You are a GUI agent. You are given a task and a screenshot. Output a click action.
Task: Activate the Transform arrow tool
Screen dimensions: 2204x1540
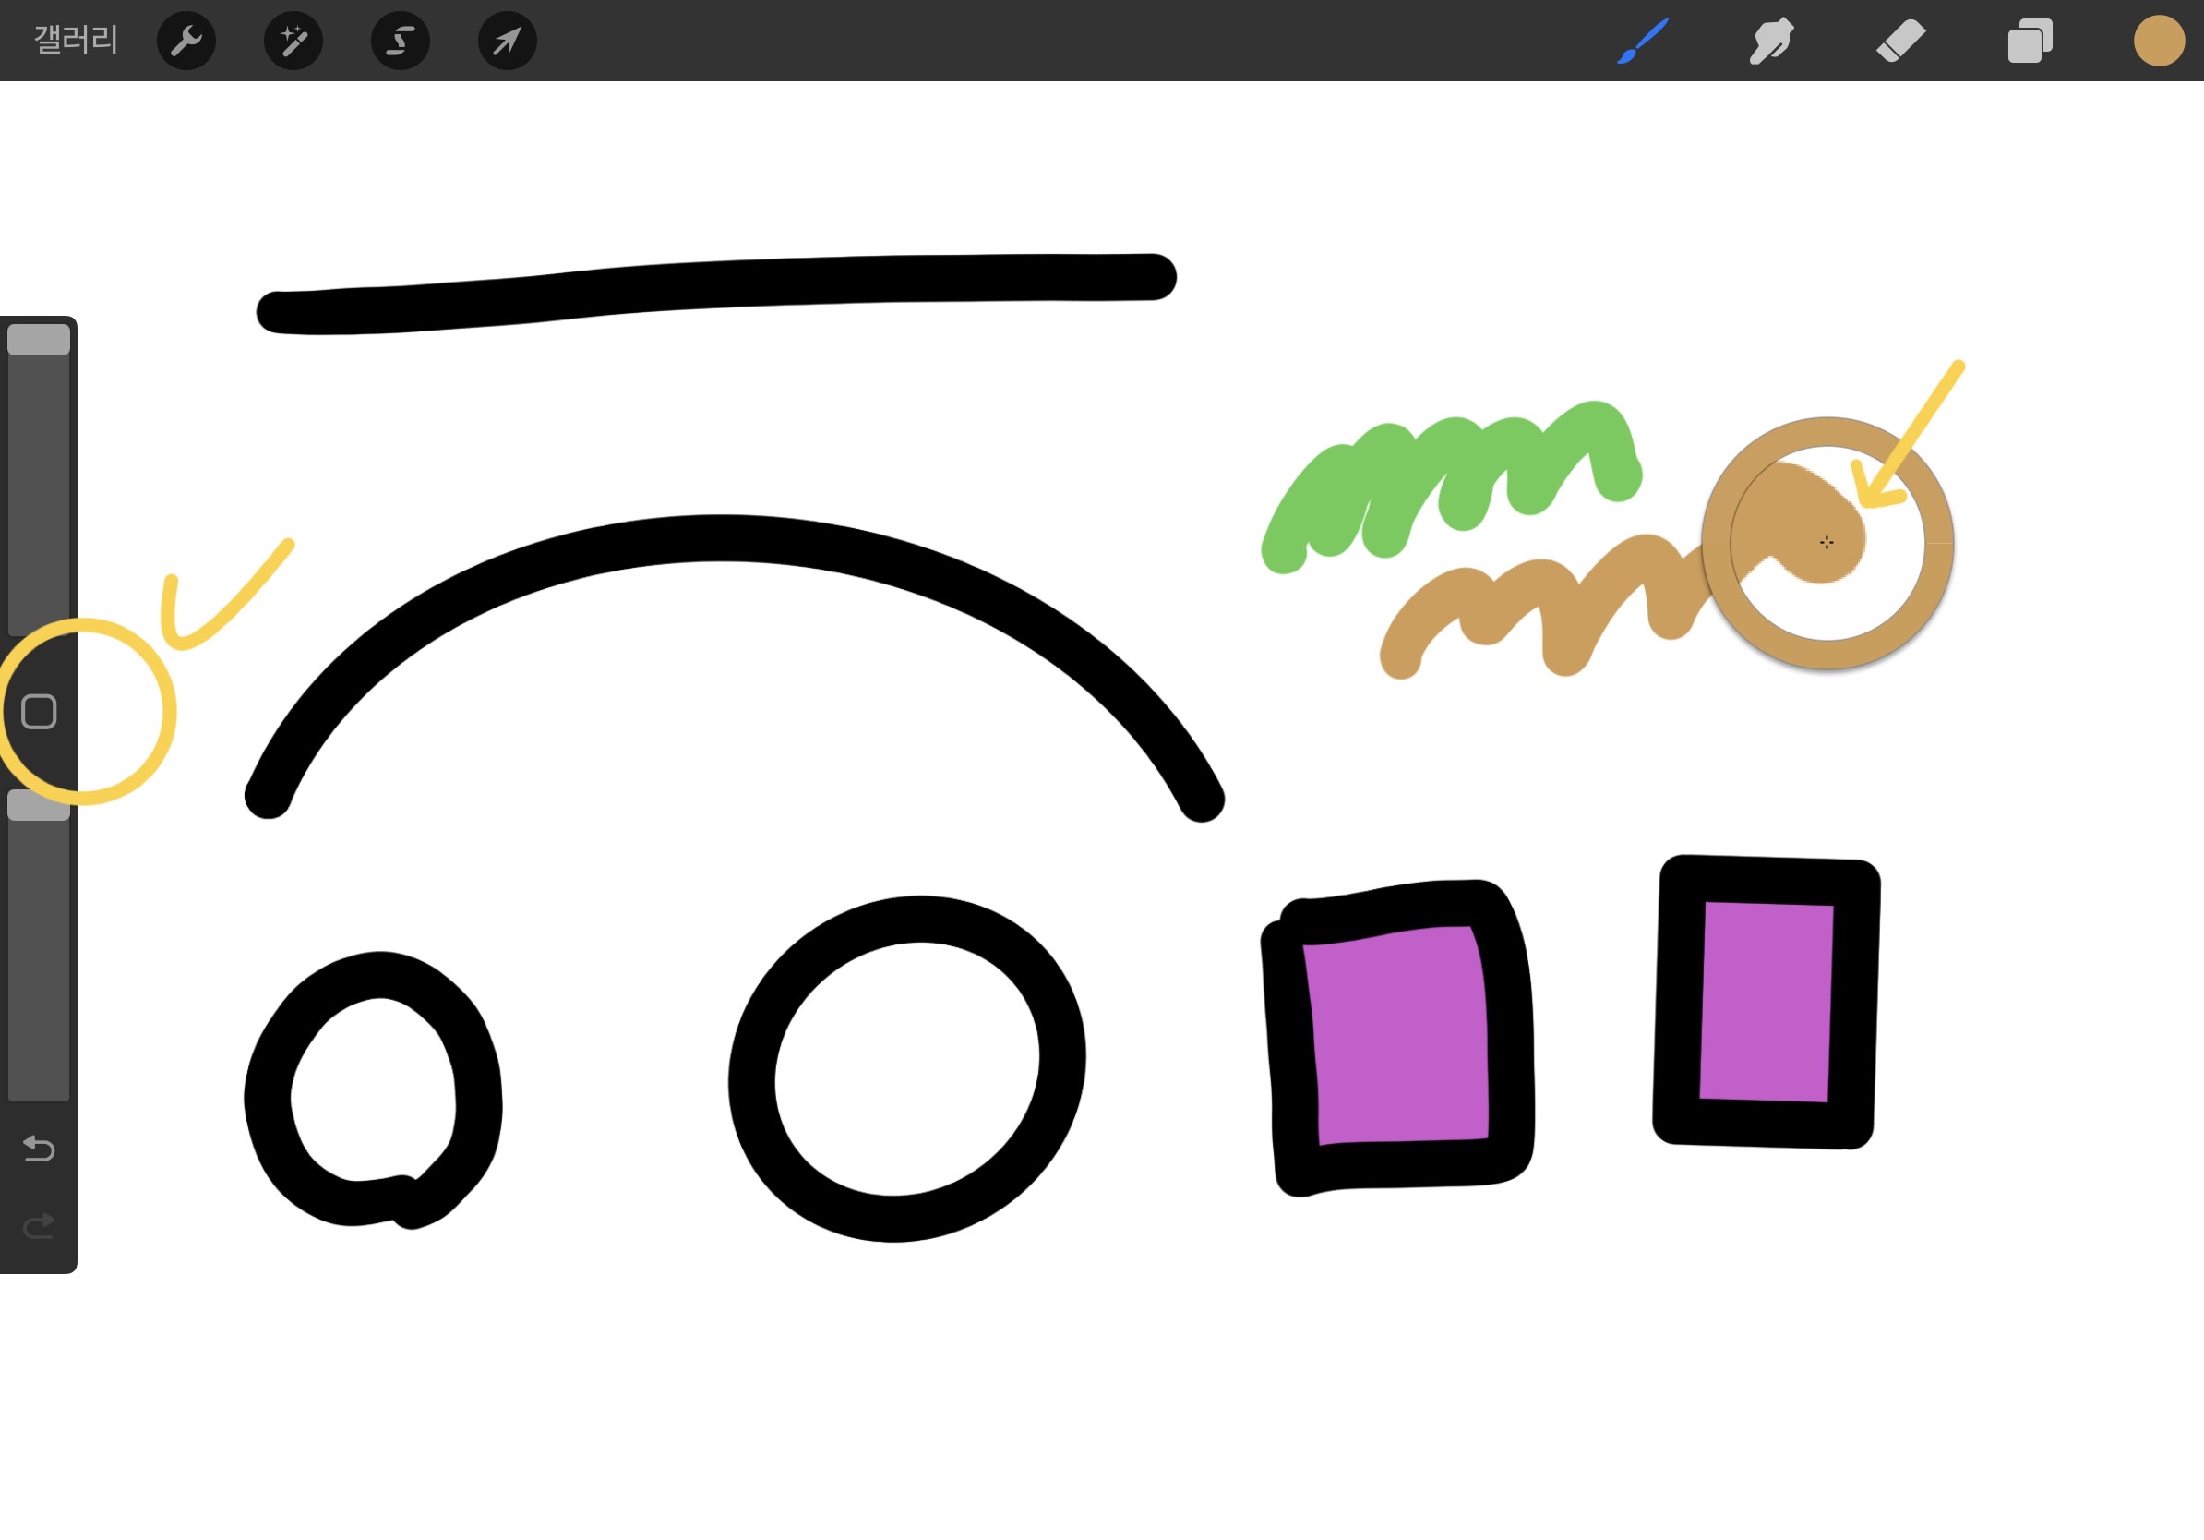(507, 41)
